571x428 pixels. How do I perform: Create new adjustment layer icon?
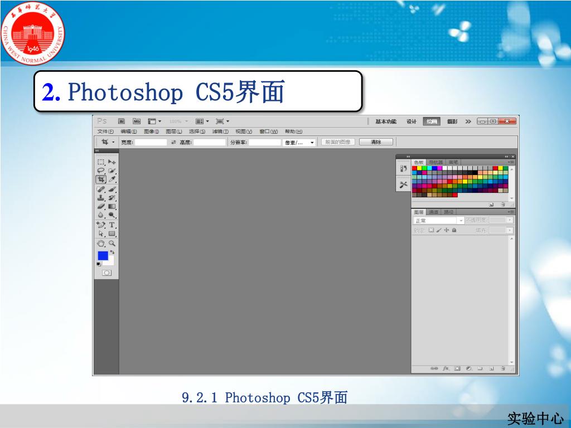(469, 368)
